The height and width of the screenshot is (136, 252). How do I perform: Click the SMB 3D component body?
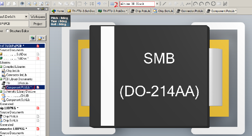tap(149, 76)
